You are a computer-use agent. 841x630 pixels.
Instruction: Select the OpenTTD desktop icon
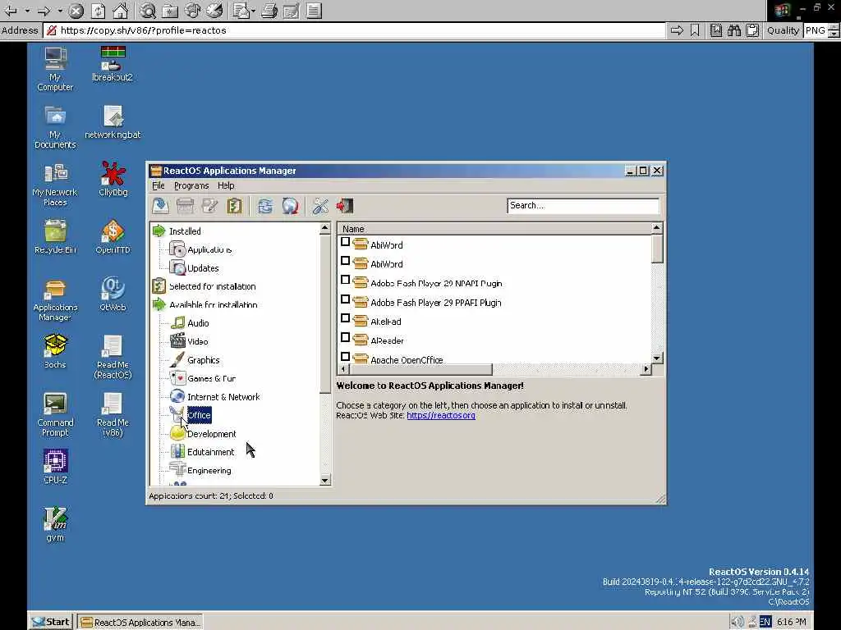coord(113,237)
